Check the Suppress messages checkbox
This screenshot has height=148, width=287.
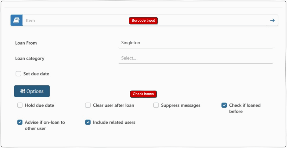(156, 105)
